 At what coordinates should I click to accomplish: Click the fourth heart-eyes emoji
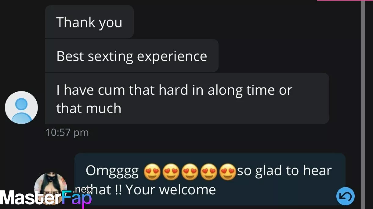[x=209, y=172]
